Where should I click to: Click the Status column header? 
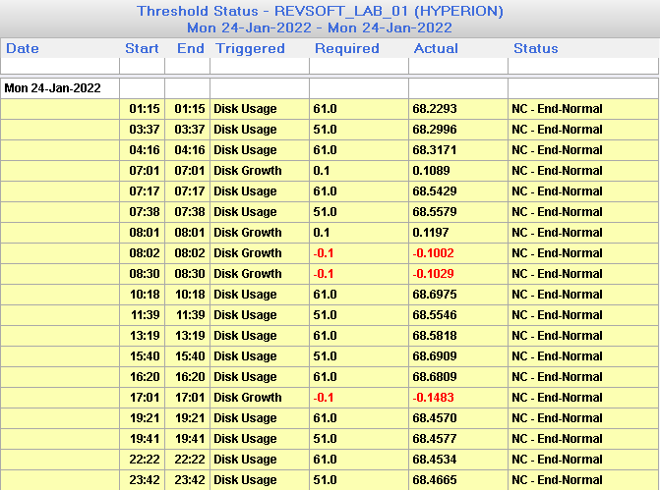[535, 48]
